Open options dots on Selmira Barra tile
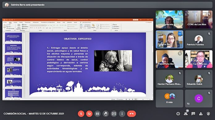The width and height of the screenshot is (215, 120). [180, 34]
